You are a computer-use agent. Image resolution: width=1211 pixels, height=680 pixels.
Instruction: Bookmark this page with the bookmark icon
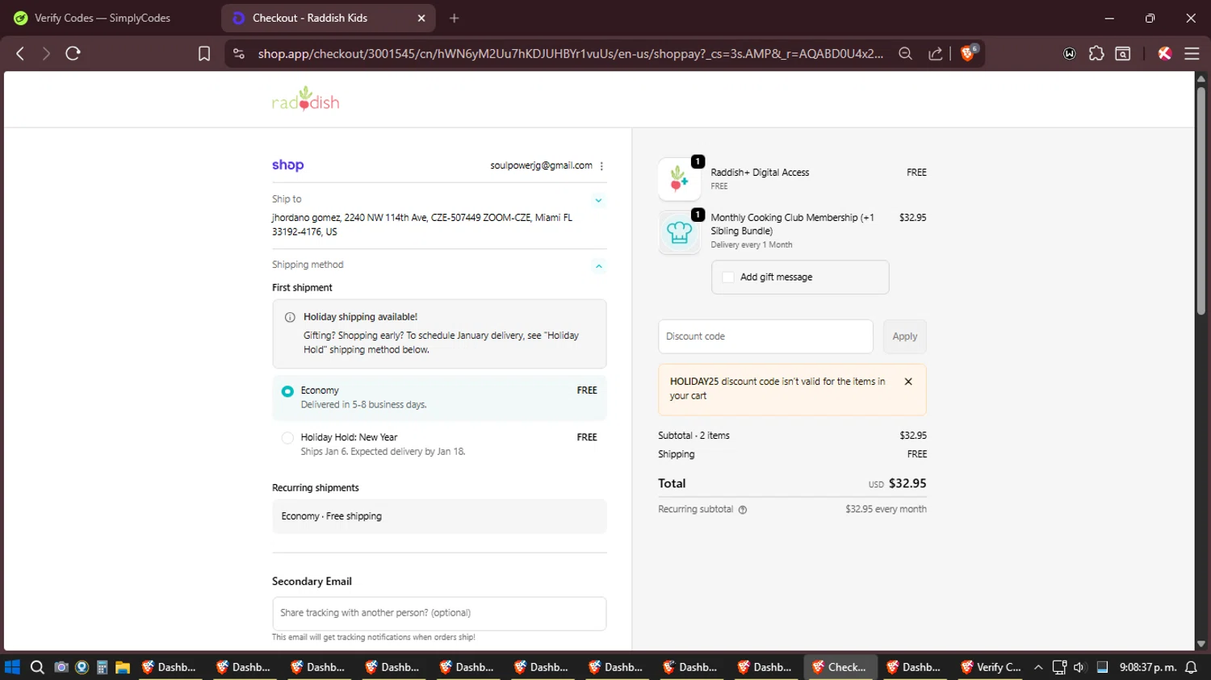point(204,53)
